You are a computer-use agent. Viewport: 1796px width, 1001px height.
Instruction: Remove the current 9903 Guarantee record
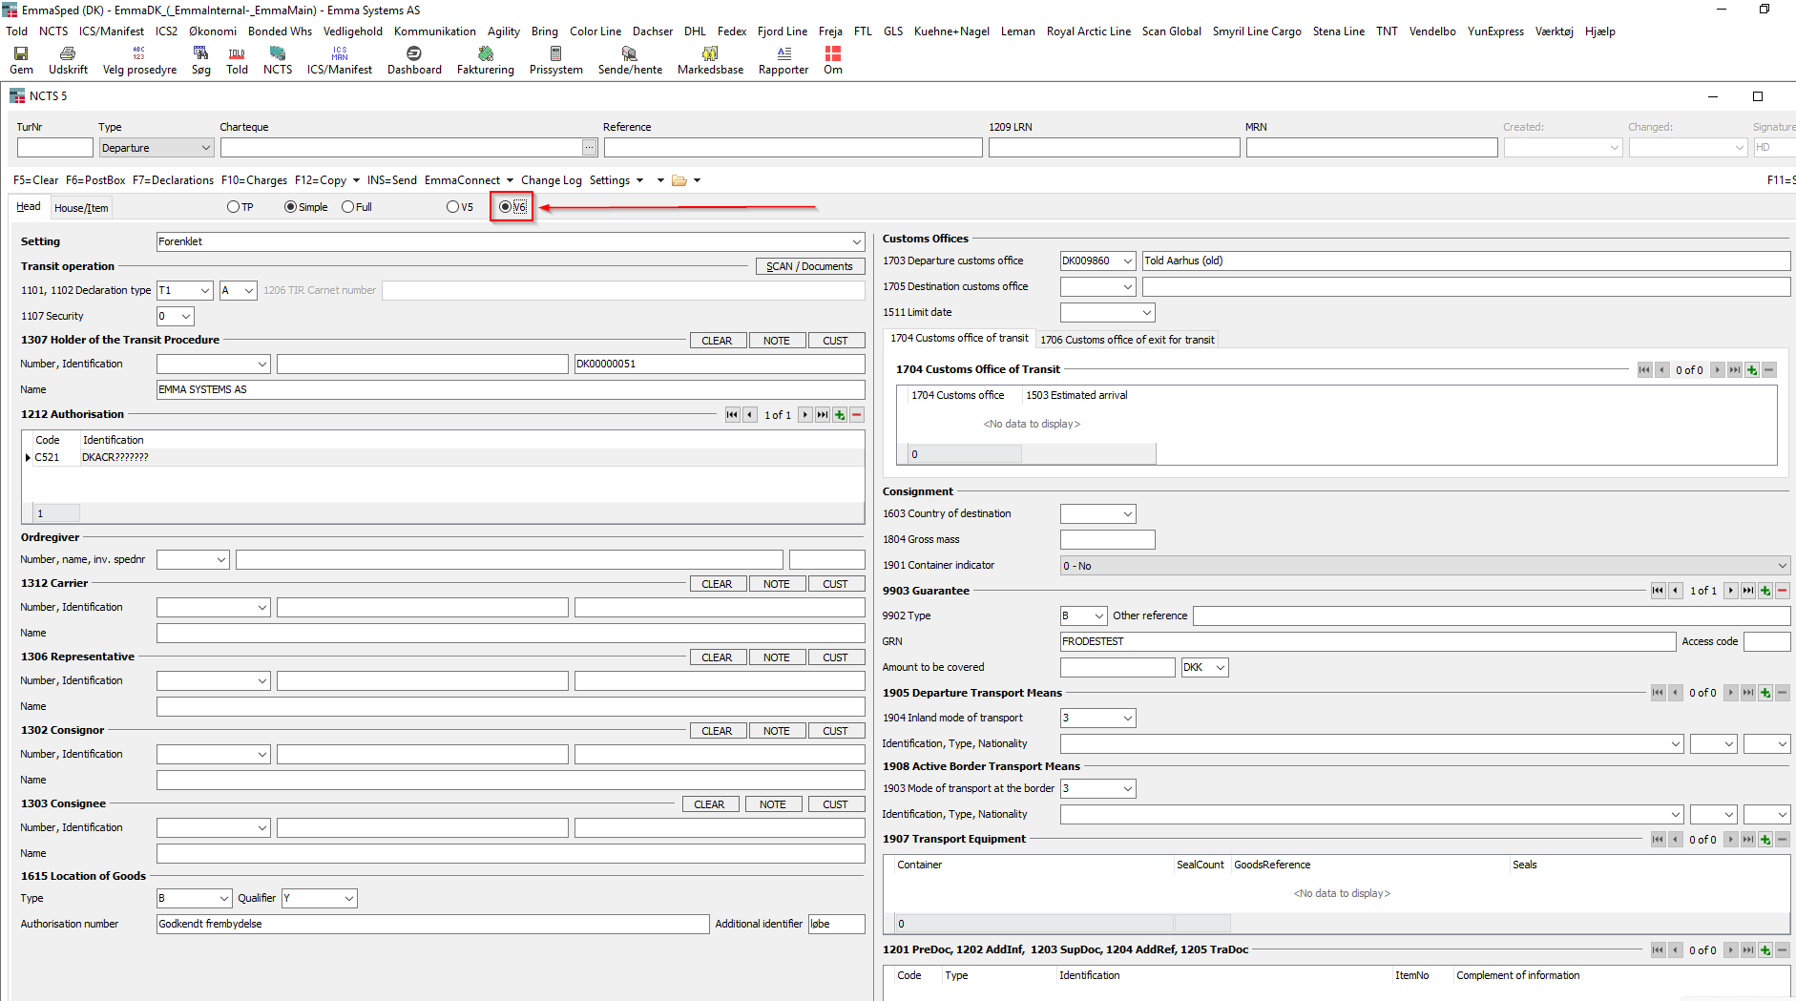[x=1782, y=591]
